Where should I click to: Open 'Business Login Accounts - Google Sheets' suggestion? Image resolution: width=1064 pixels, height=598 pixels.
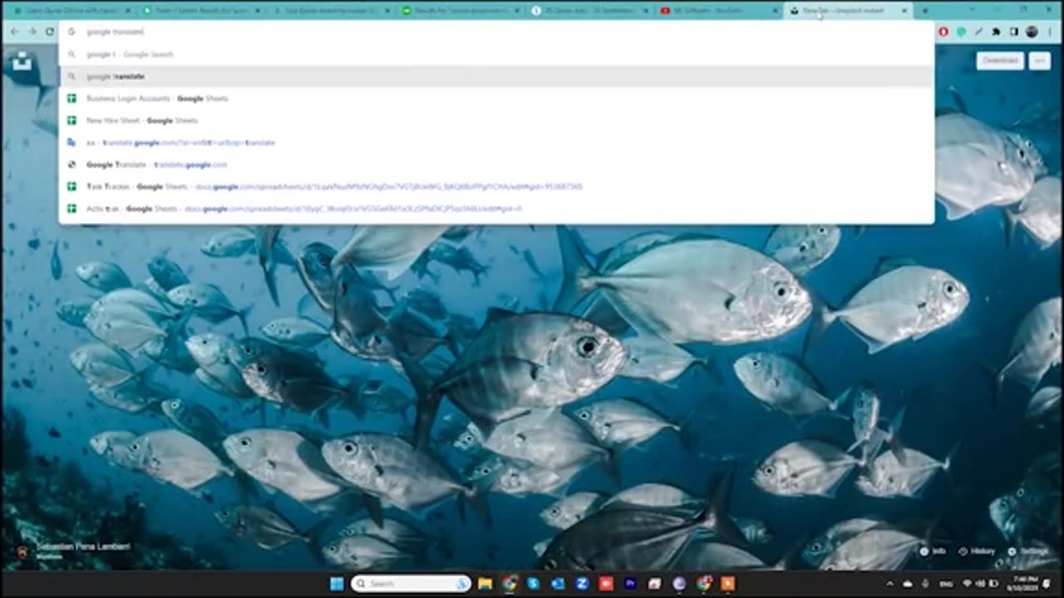coord(496,98)
